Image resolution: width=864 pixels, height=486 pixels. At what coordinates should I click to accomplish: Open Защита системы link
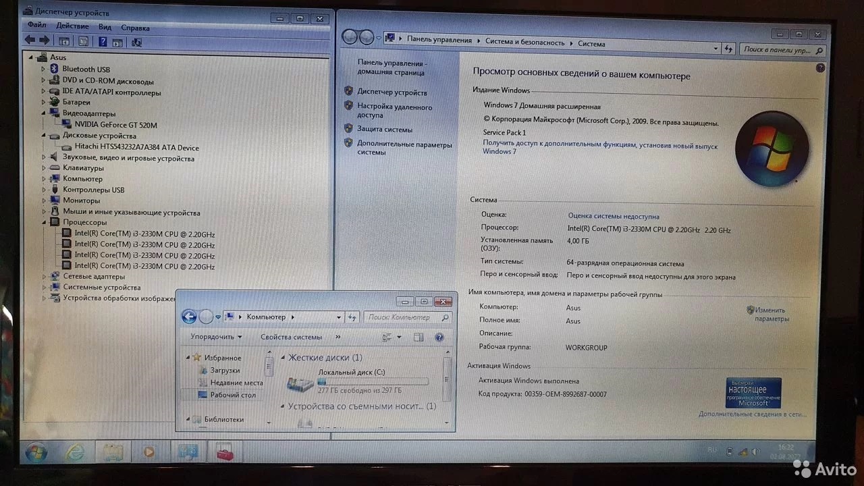(385, 130)
